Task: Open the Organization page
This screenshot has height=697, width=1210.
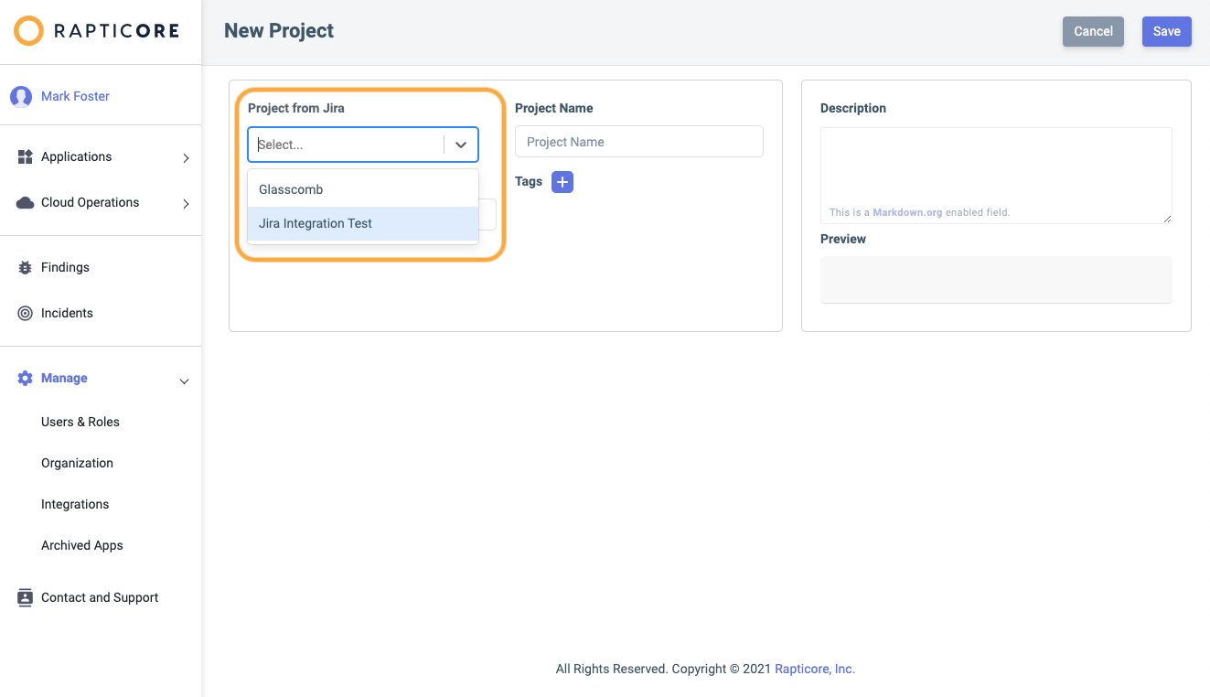Action: click(x=78, y=463)
